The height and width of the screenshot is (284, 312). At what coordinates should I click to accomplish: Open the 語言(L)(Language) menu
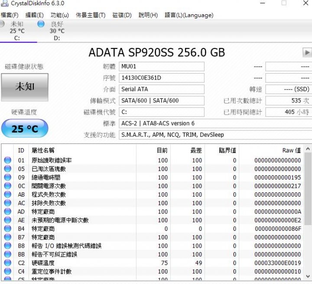pos(189,15)
